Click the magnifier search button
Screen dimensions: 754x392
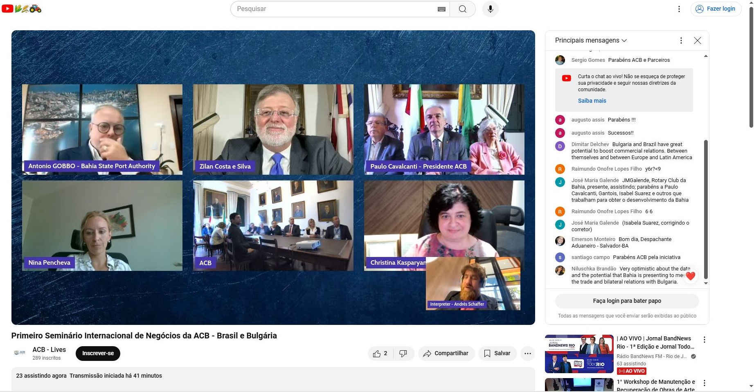(462, 9)
